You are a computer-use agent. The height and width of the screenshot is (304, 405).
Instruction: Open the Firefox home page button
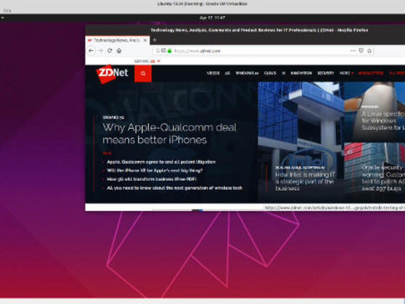pyautogui.click(x=119, y=50)
